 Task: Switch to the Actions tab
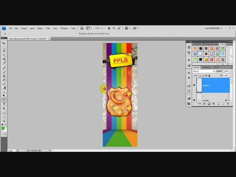tap(197, 44)
